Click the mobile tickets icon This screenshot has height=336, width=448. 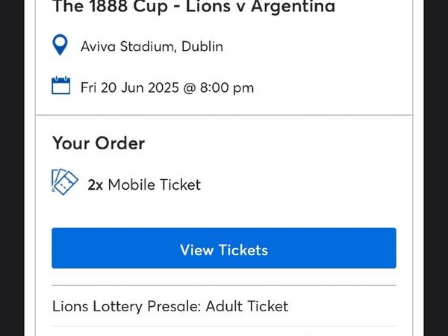tap(64, 182)
